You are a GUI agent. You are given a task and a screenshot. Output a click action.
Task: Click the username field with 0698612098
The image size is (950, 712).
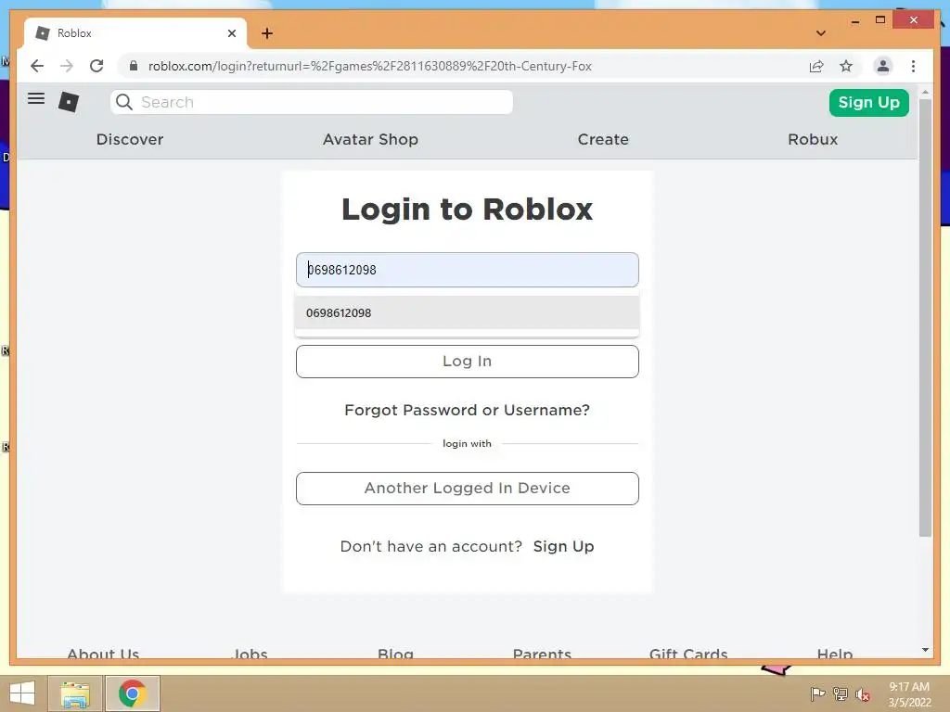coord(468,270)
